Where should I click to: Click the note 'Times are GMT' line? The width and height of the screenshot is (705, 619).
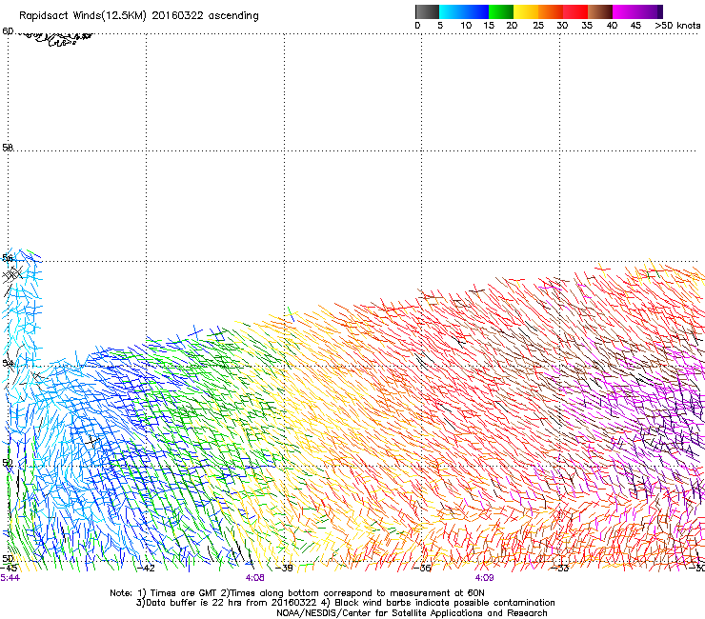tap(297, 593)
